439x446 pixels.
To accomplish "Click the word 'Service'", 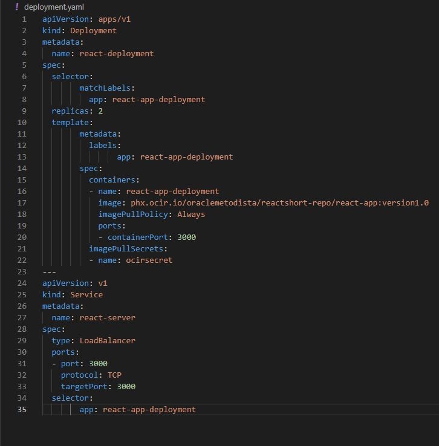I will click(86, 295).
